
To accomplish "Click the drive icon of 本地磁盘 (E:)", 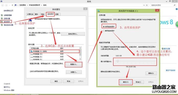I will click(x=32, y=57).
